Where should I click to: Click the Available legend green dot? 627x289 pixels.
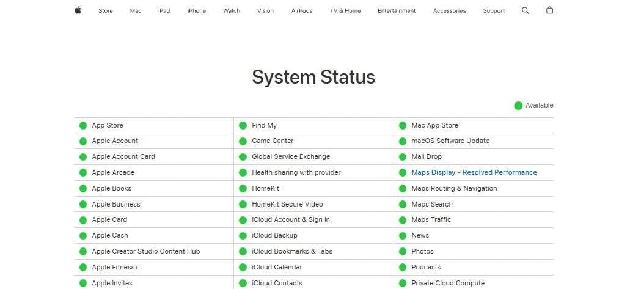click(x=518, y=106)
